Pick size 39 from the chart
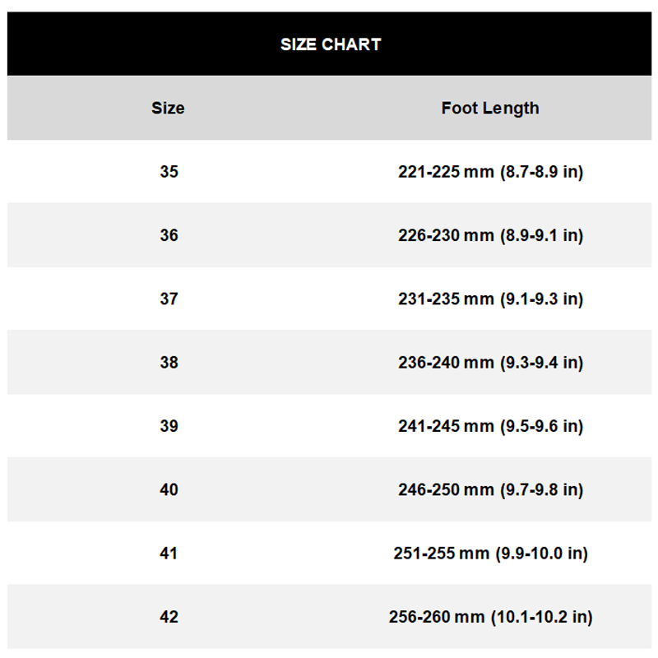This screenshot has height=658, width=658. [169, 426]
